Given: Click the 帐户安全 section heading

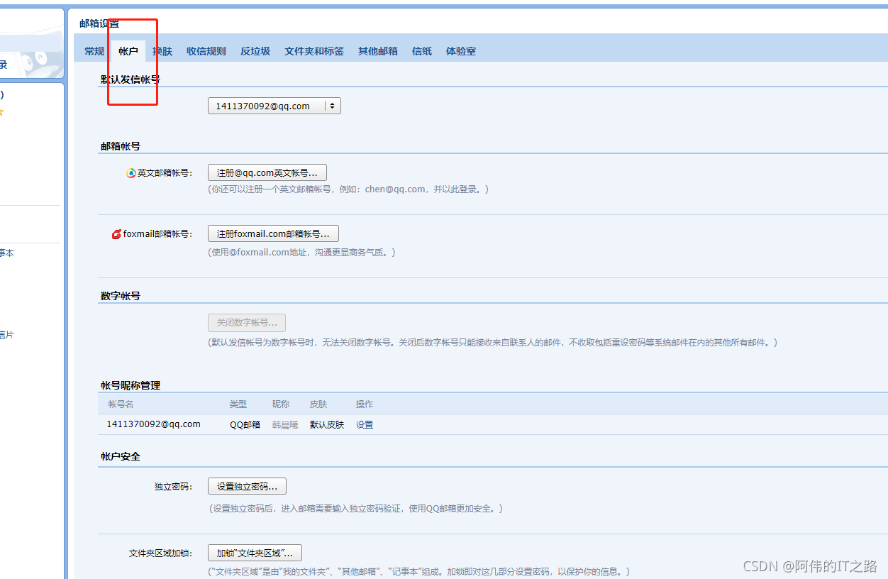Looking at the screenshot, I should 121,456.
